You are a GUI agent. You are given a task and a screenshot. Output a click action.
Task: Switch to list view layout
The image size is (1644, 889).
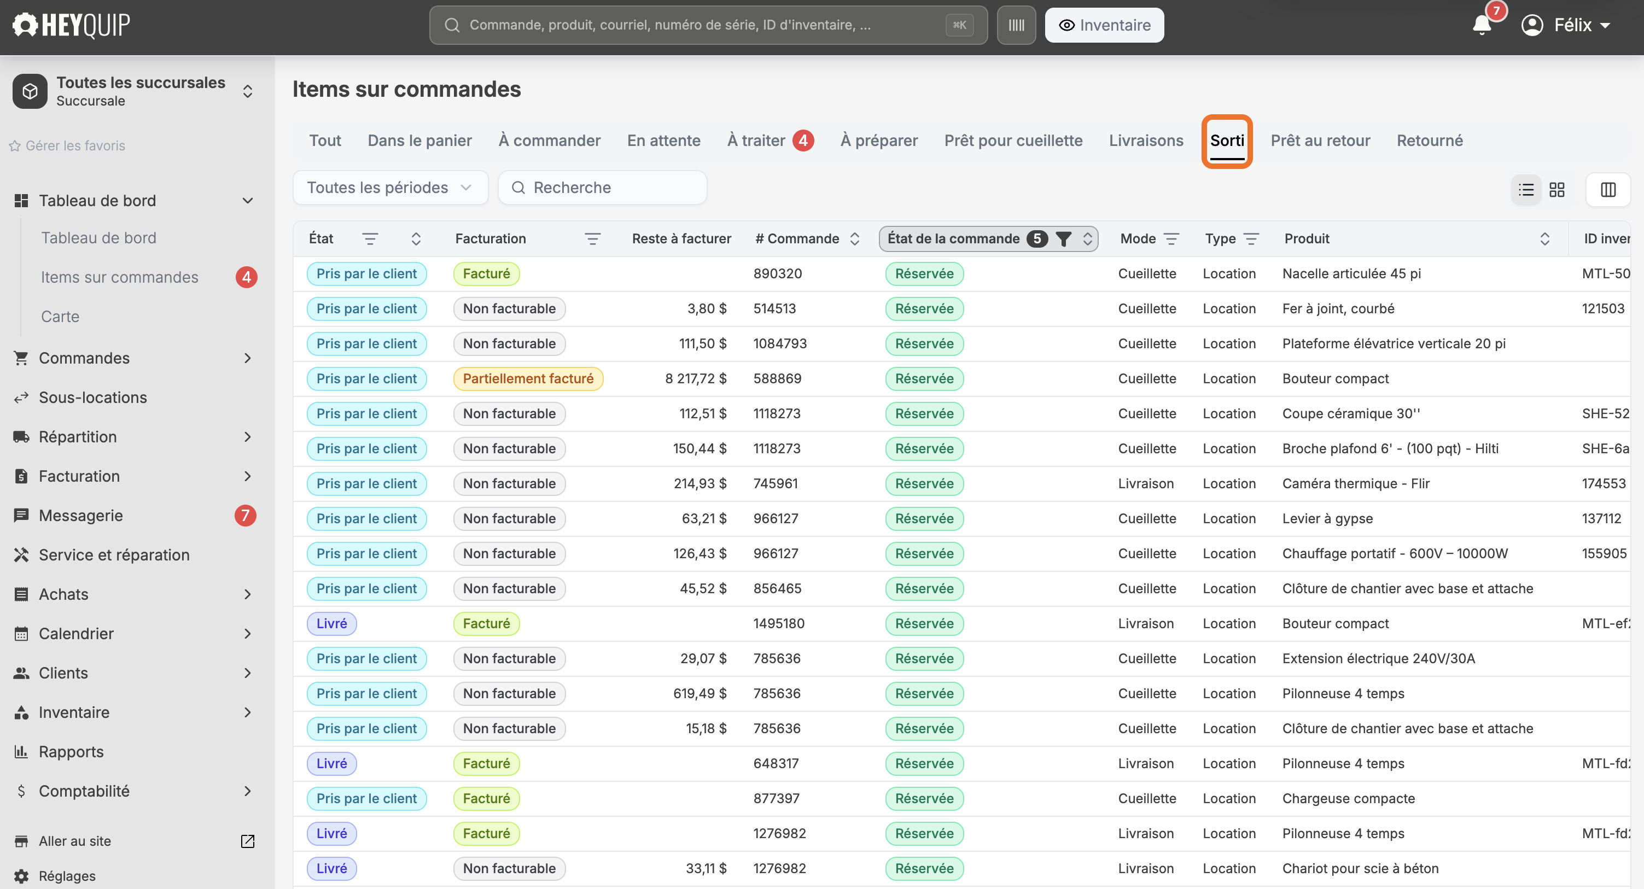click(x=1526, y=190)
